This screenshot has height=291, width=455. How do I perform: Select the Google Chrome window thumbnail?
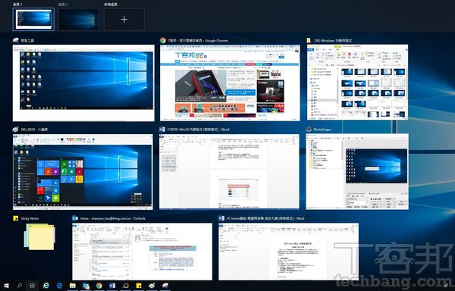point(230,83)
